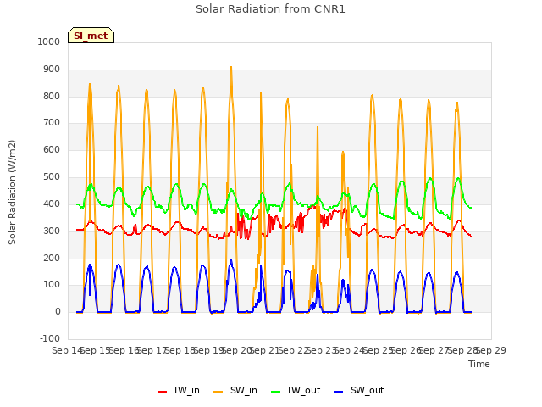The image size is (542, 407).
Task: Click the chart title Solar Radiation from CNR1
Action: coord(270,9)
